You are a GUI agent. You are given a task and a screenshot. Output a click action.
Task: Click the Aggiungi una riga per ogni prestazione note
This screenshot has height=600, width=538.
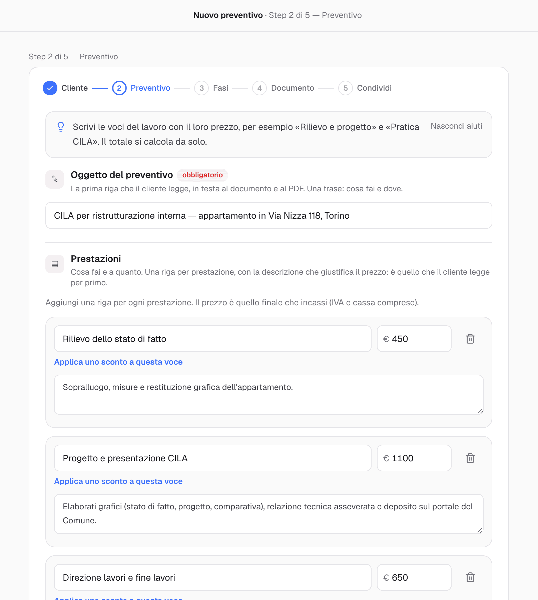(232, 303)
